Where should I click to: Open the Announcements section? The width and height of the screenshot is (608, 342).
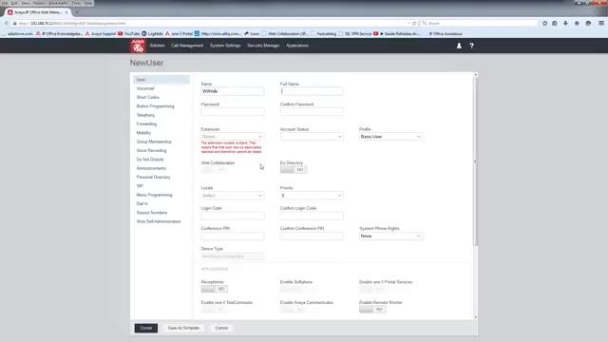click(151, 168)
